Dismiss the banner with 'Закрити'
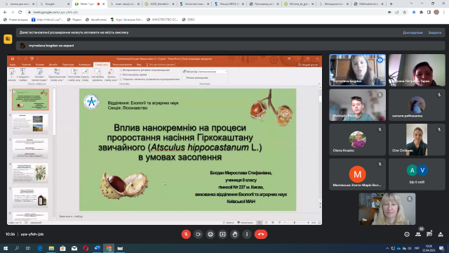Image resolution: width=449 pixels, height=253 pixels. [435, 33]
